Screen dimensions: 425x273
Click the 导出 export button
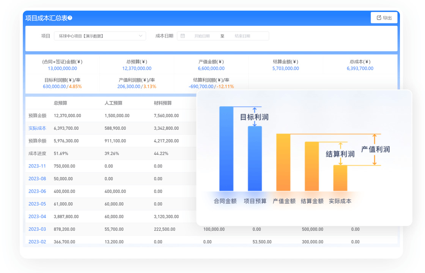[x=384, y=18]
